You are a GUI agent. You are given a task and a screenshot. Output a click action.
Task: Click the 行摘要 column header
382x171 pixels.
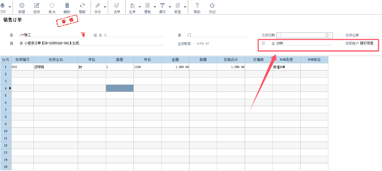[x=258, y=60]
